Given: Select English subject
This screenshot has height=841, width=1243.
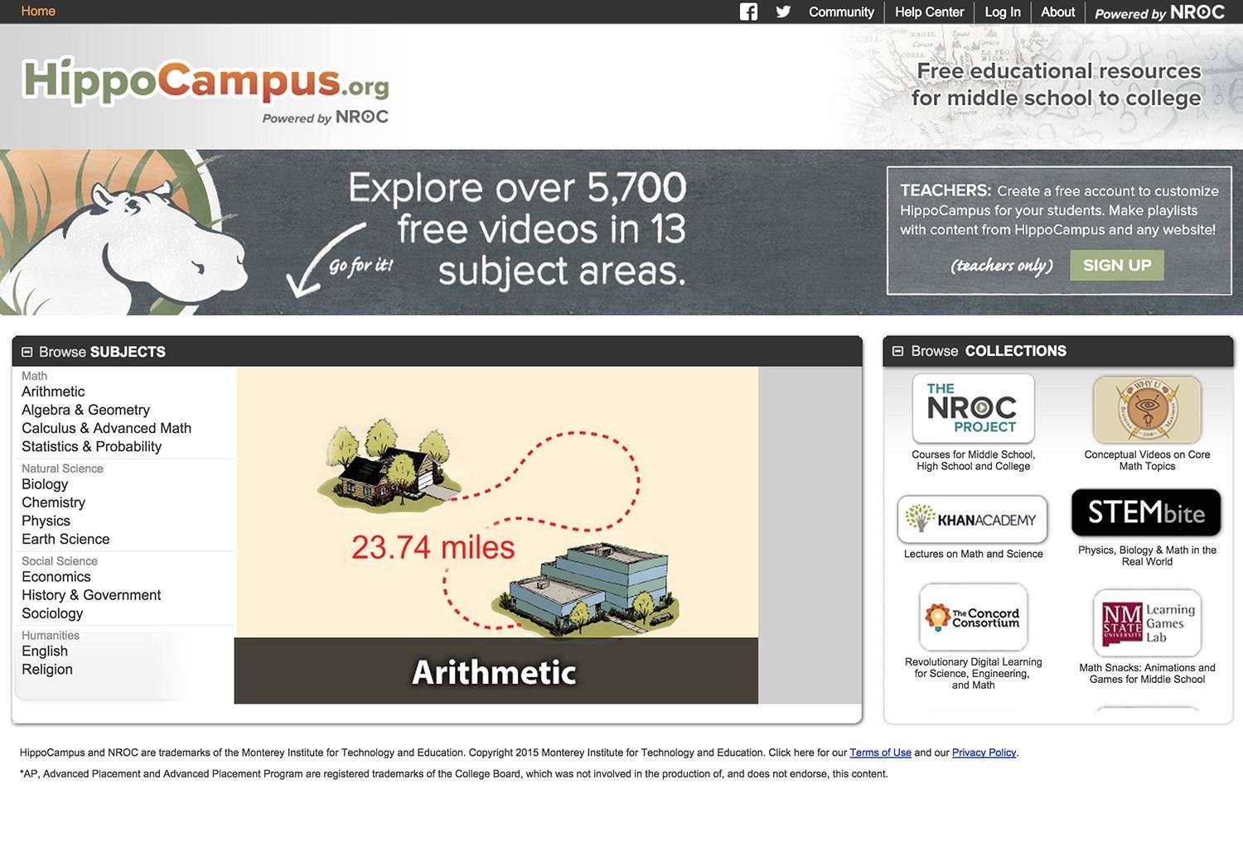Looking at the screenshot, I should click(x=45, y=651).
